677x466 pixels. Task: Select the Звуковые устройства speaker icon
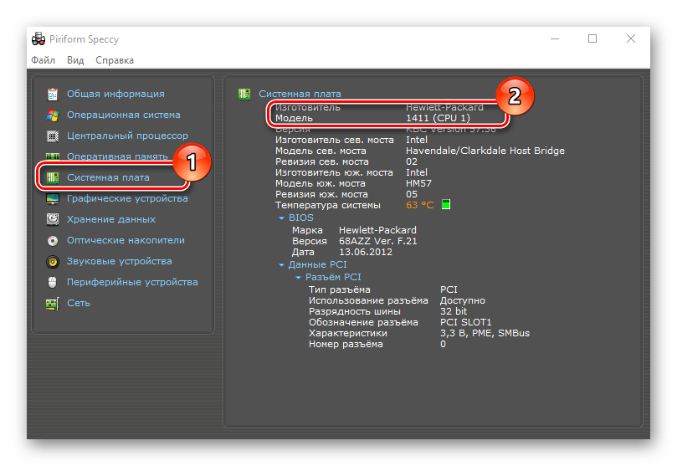pos(53,261)
